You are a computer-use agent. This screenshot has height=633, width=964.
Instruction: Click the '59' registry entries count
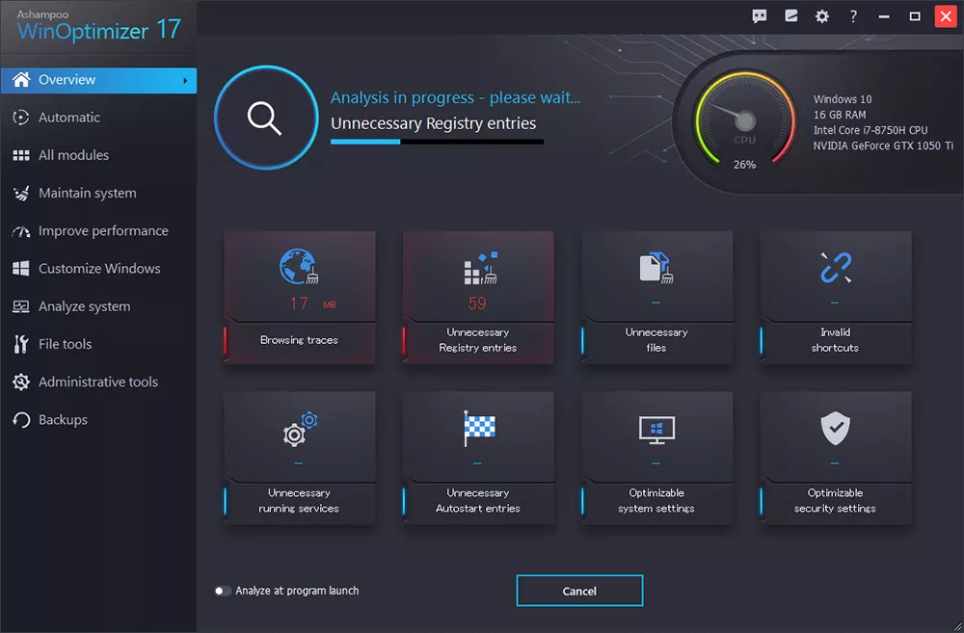click(477, 303)
